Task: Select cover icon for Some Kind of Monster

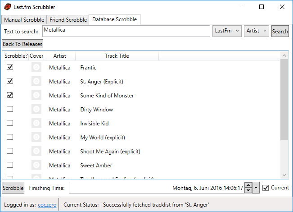Action: [x=36, y=95]
